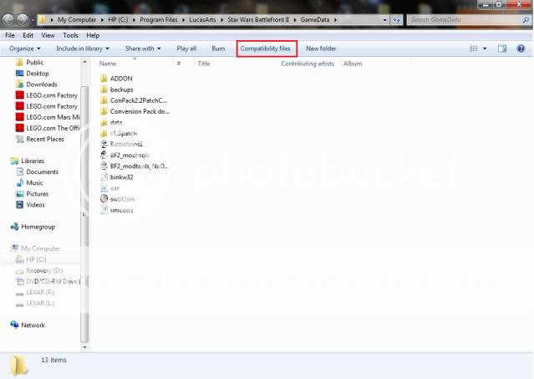Click the New folder button

coord(321,49)
